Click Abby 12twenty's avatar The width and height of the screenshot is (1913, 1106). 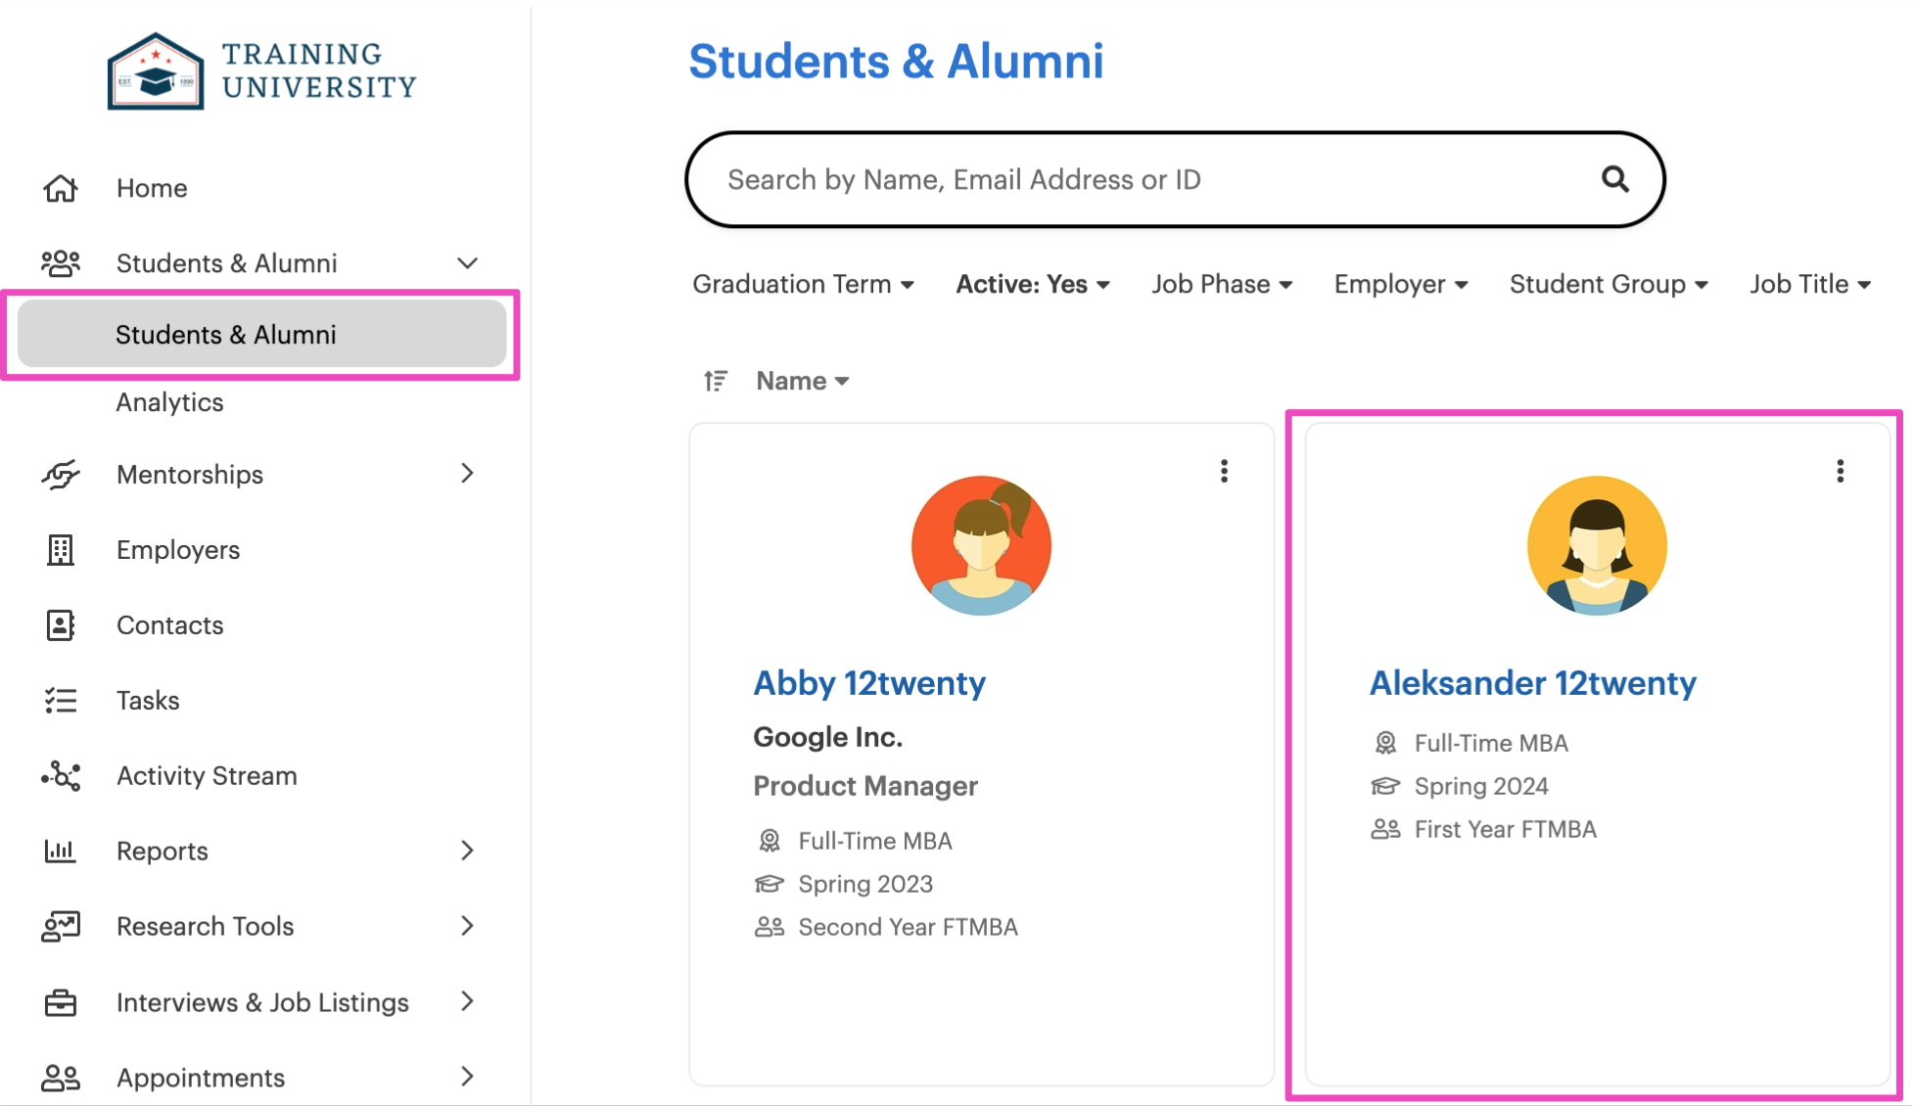[981, 545]
